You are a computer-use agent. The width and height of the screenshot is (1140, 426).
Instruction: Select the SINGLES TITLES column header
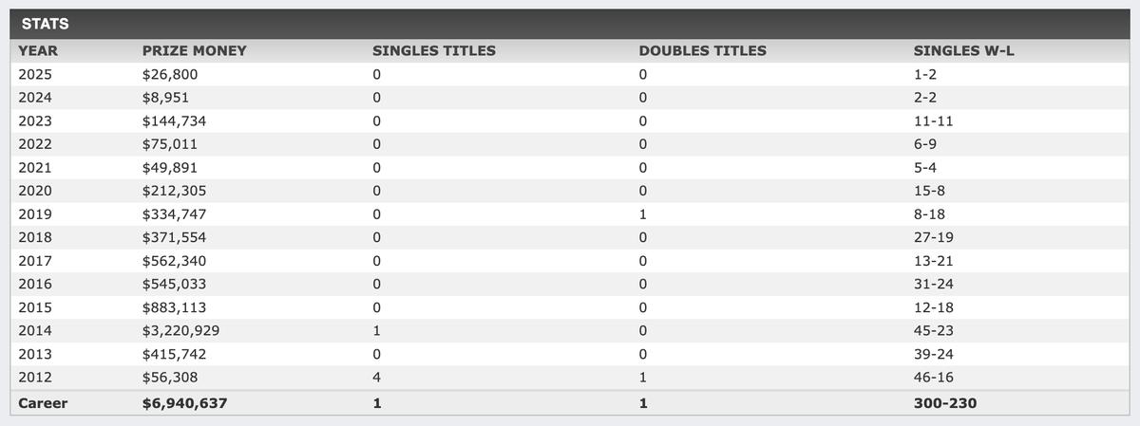(434, 51)
